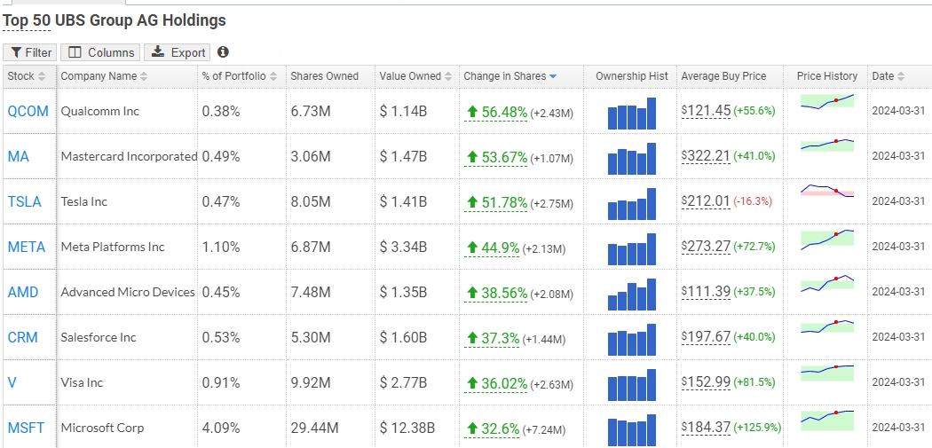Click Mastercard's average buy price $322.21
The height and width of the screenshot is (448, 932).
[706, 156]
